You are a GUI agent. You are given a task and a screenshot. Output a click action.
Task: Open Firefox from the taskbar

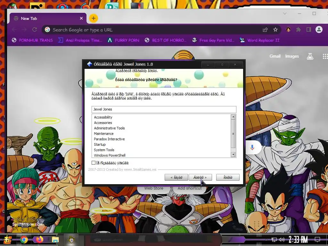tap(39, 239)
